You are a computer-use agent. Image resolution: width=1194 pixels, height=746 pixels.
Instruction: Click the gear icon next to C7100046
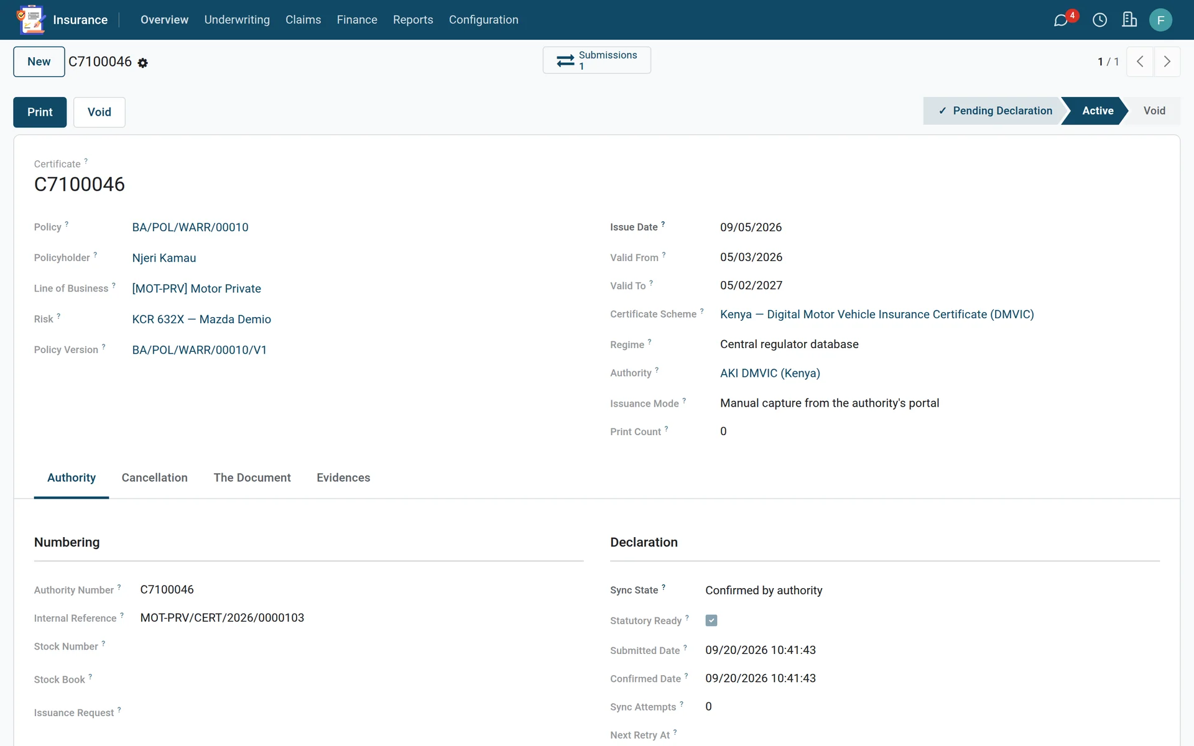(142, 63)
